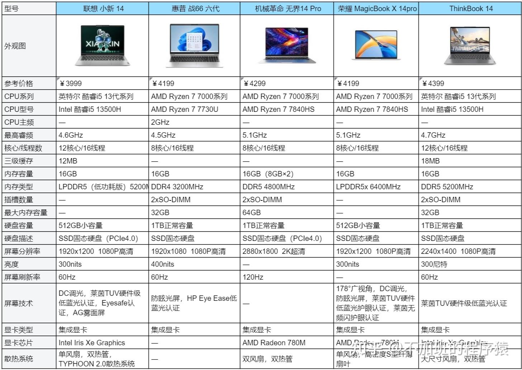
Task: Click the 联想 小新 laptop image showing XIAOXIN
Action: (x=103, y=46)
